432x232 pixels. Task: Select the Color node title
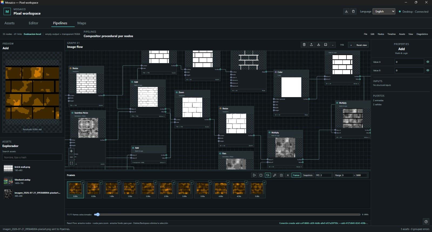coord(280,72)
